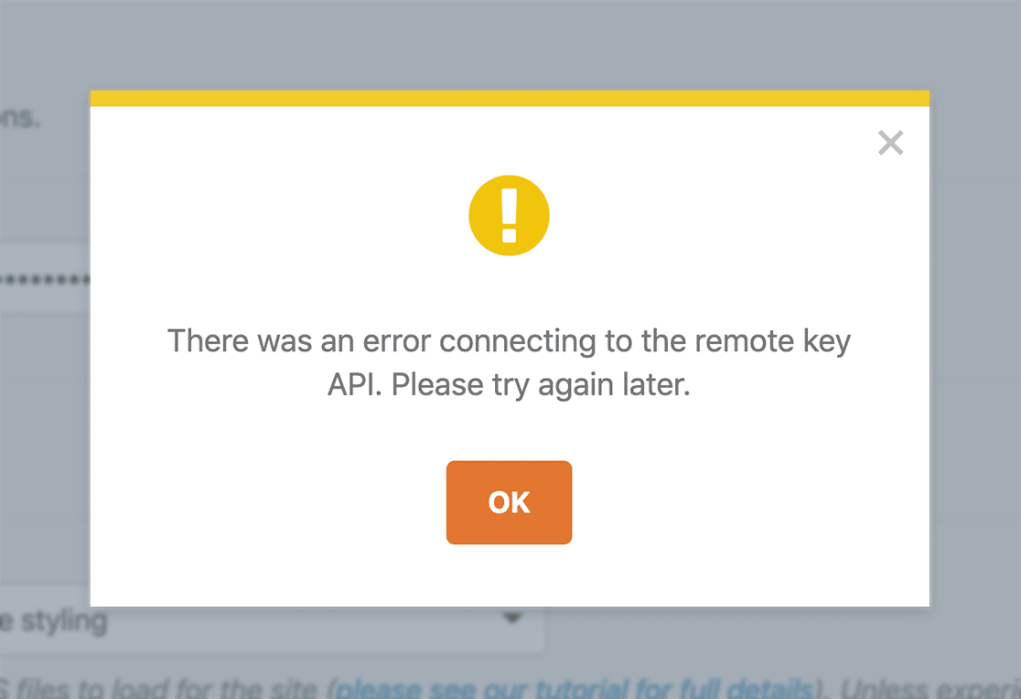
Task: Close the error dialog with the X
Action: (890, 143)
